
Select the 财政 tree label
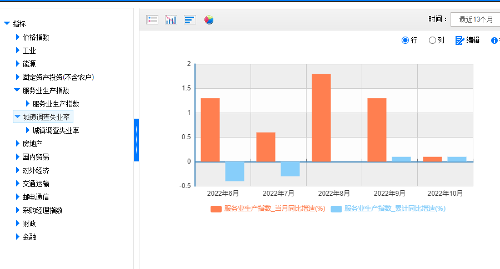[x=29, y=224]
